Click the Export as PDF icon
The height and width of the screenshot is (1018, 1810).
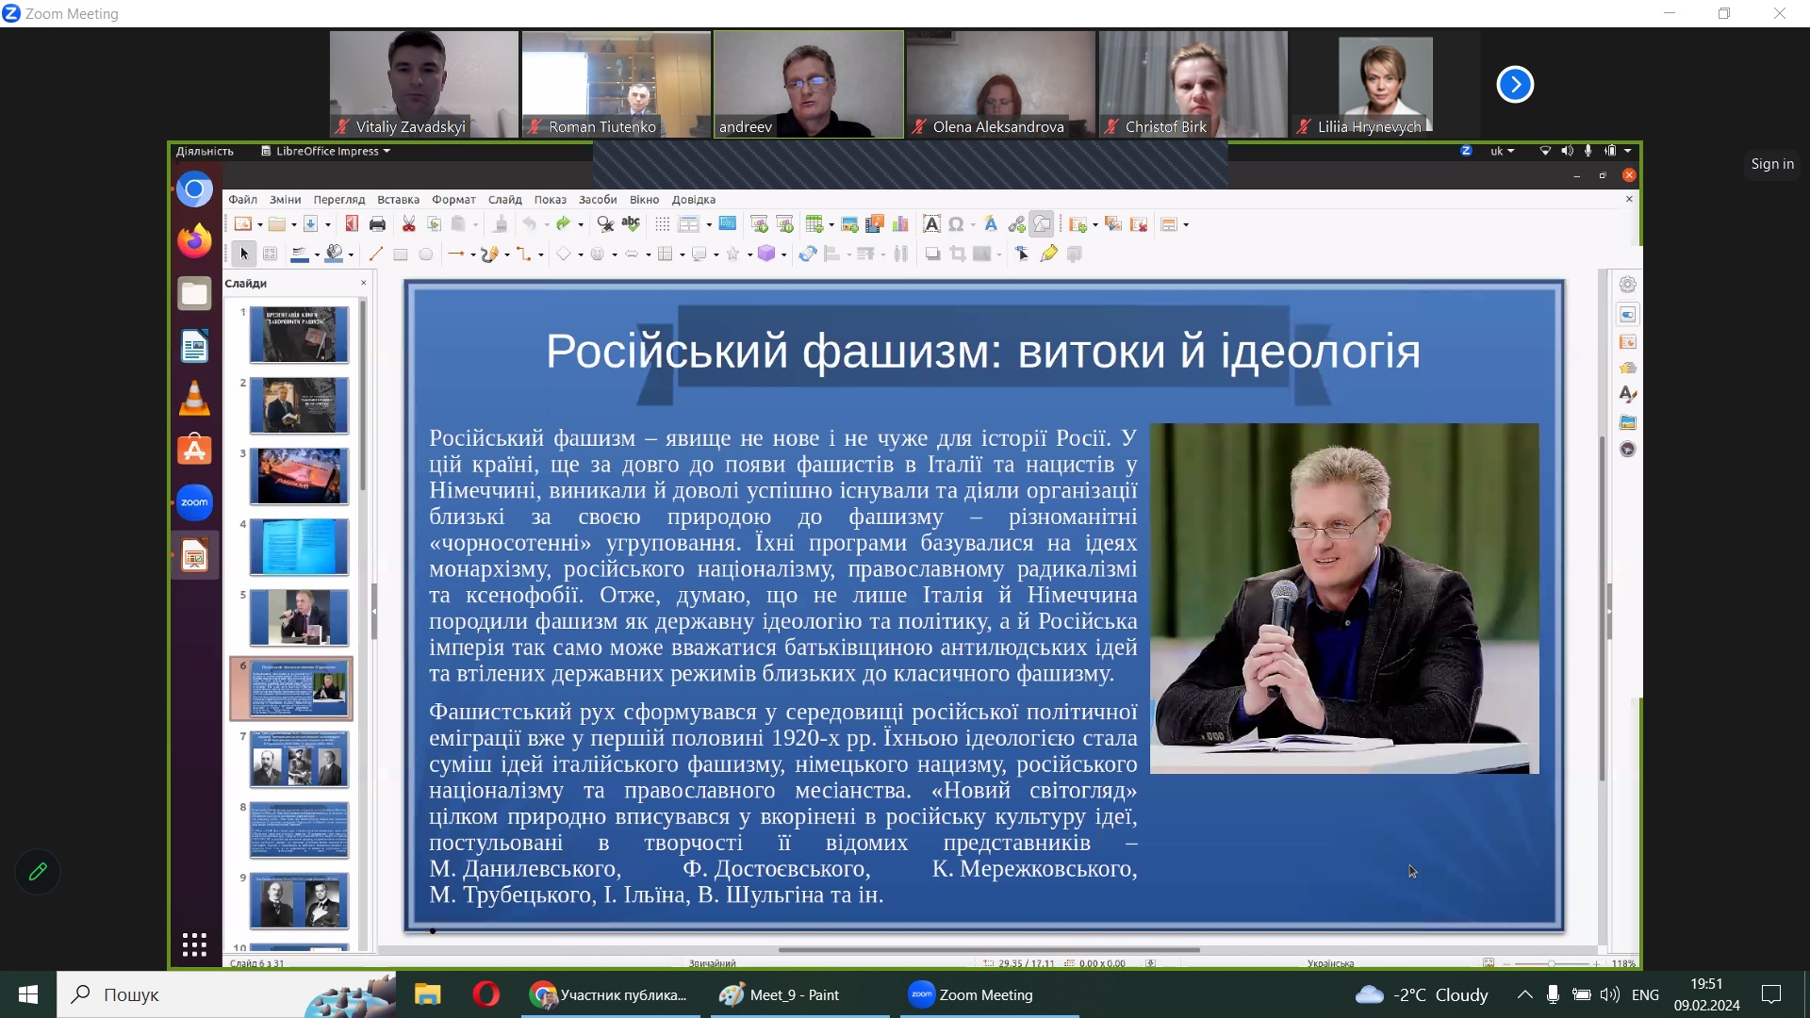point(352,224)
